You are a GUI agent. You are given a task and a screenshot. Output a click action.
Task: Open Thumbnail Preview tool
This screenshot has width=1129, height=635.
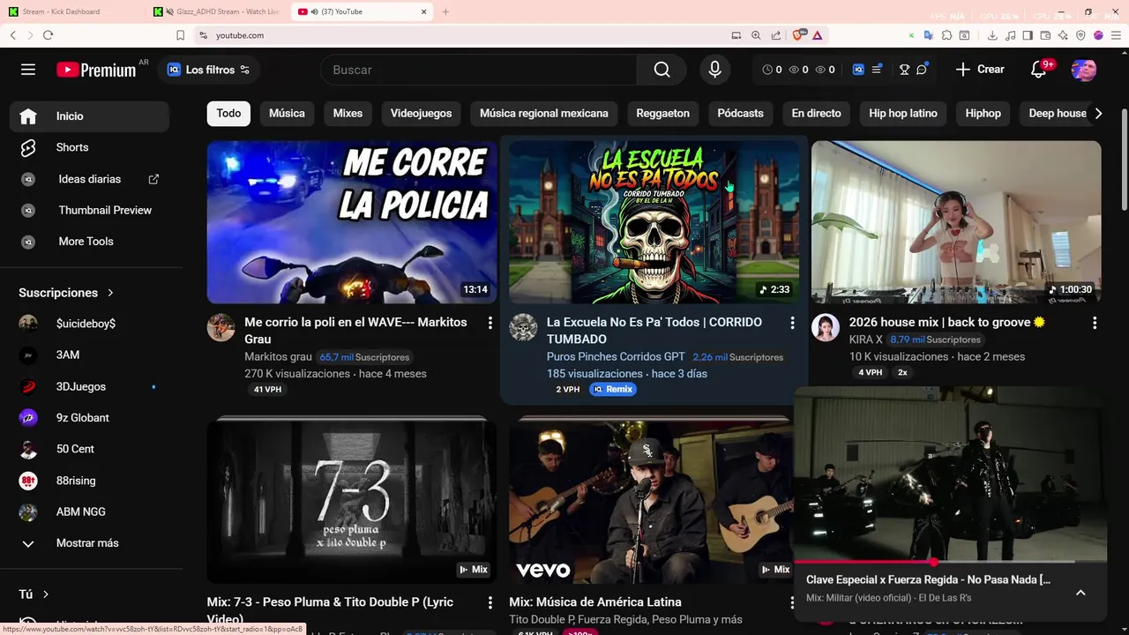click(89, 210)
